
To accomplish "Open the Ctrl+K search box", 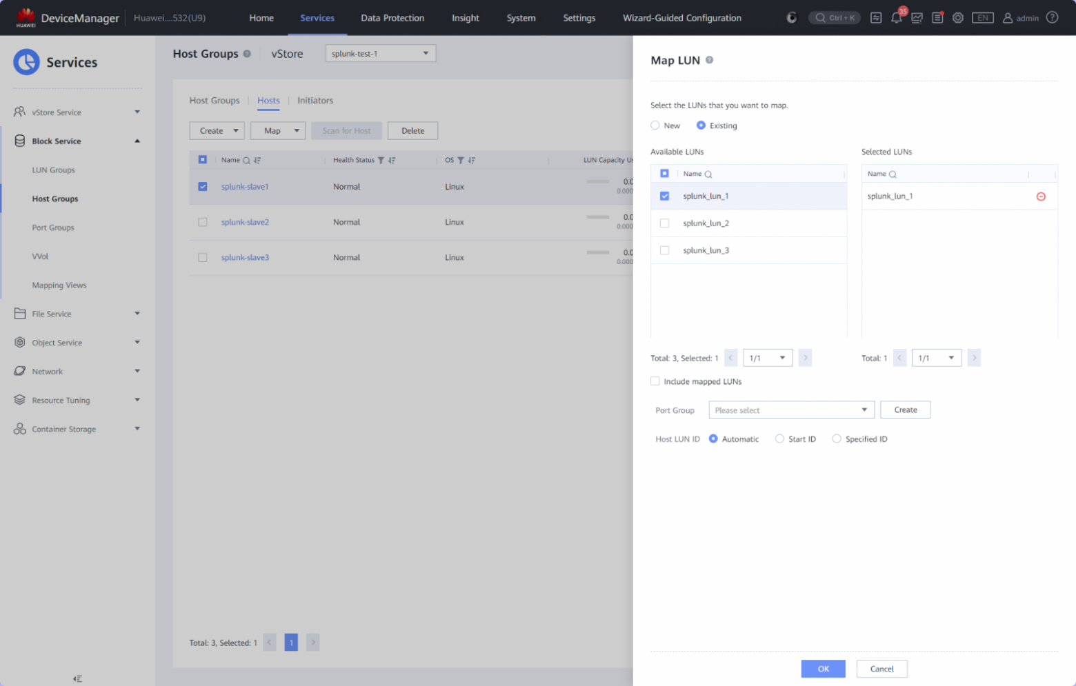I will 835,18.
